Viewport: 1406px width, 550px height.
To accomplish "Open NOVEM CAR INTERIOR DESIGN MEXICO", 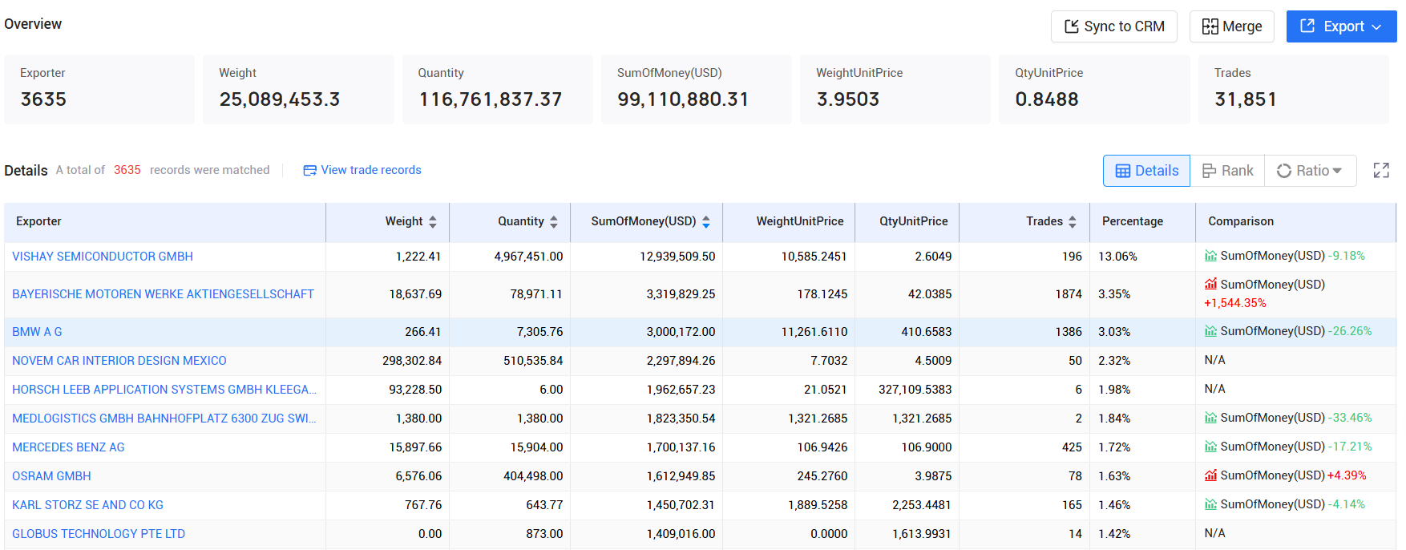I will pyautogui.click(x=119, y=361).
